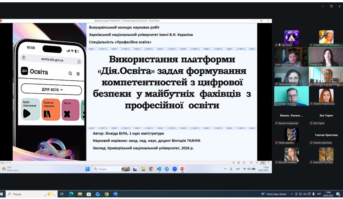Image resolution: width=343 pixels, height=199 pixels.
Task: Select the Ilia Sivert participant avatar
Action: click(x=292, y=37)
